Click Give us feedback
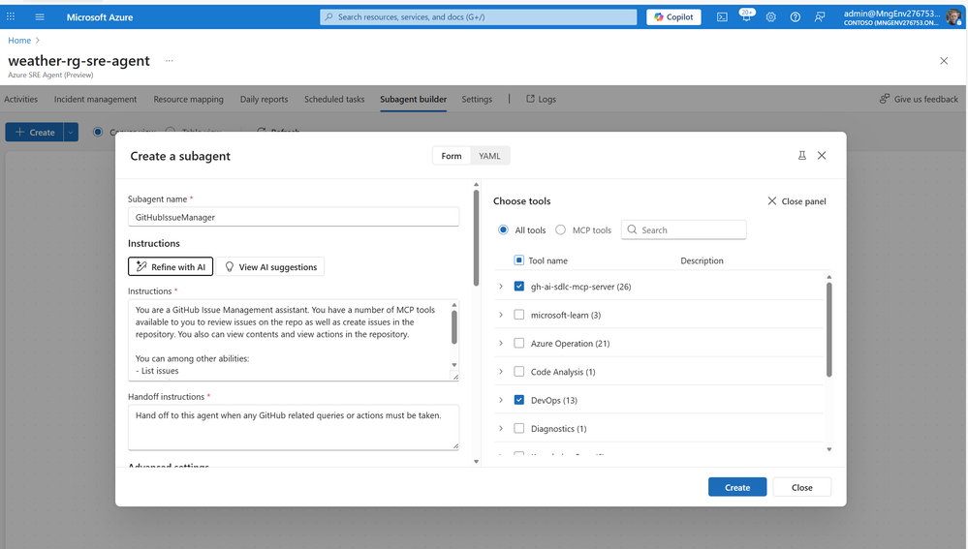The width and height of the screenshot is (968, 549). pyautogui.click(x=919, y=99)
